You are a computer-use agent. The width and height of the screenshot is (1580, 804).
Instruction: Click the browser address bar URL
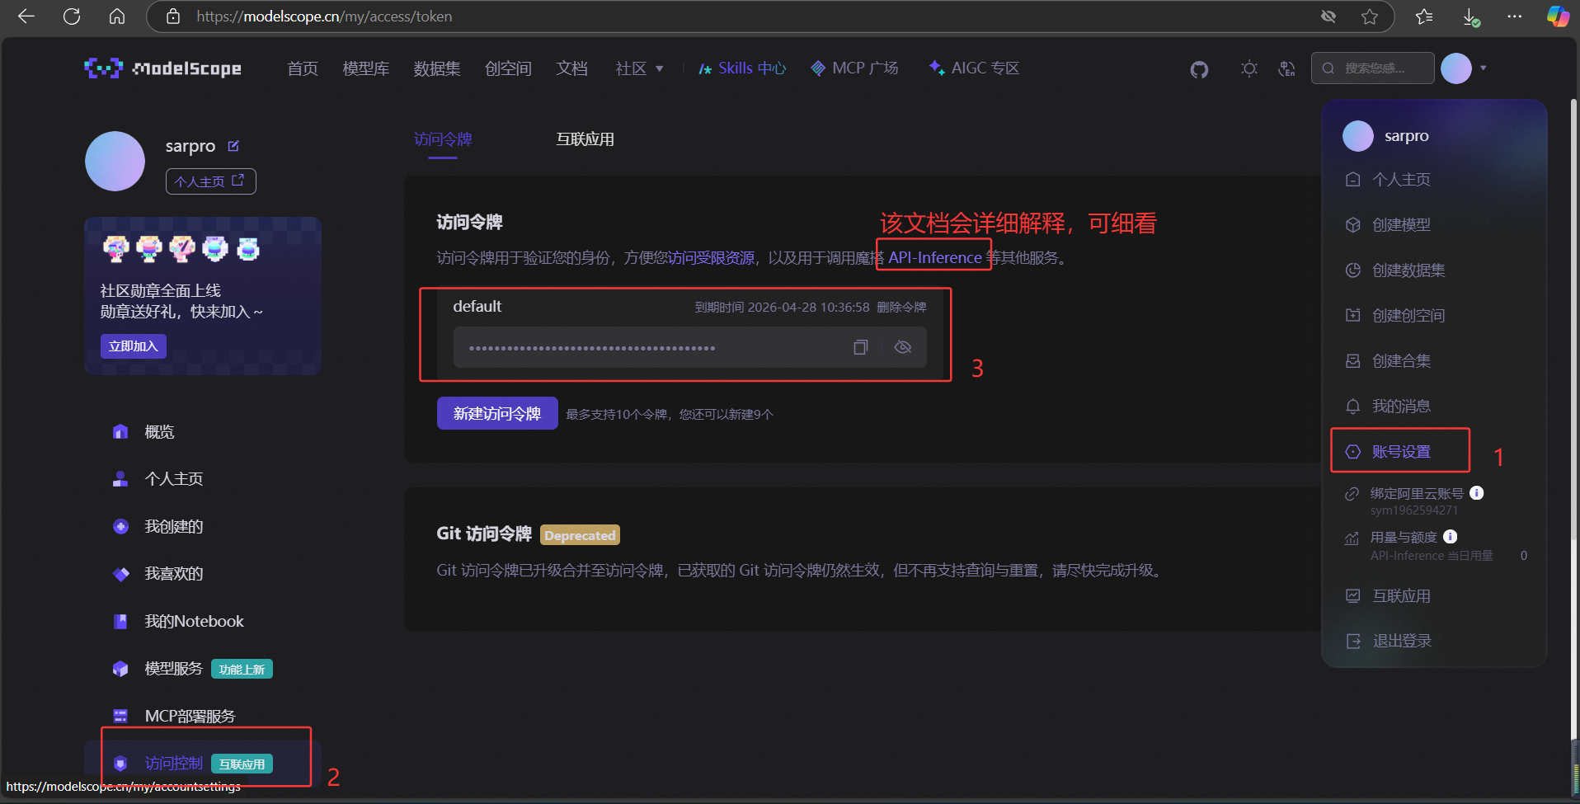324,16
